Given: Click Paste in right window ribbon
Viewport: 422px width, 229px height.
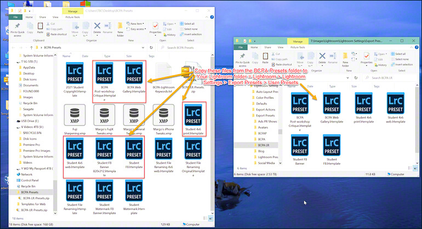Looking at the screenshot, I should pyautogui.click(x=265, y=58).
